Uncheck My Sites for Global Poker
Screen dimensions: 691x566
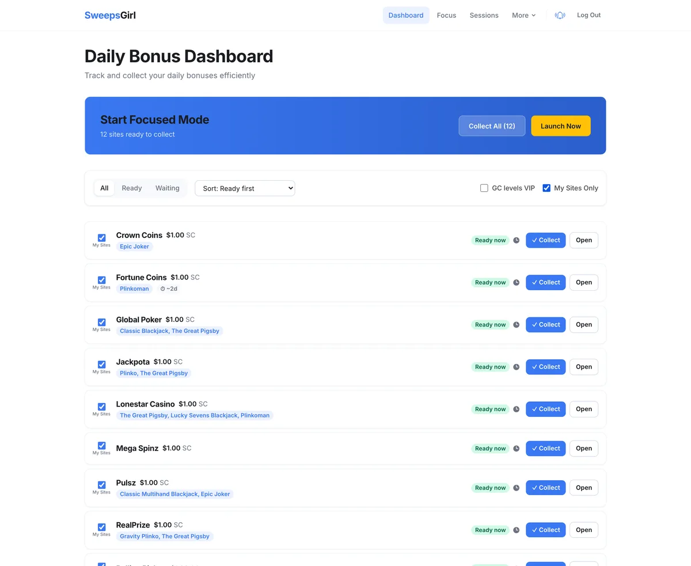[x=102, y=322]
